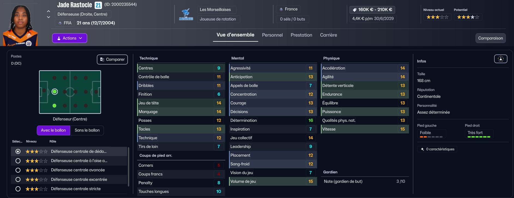Screen dimensions: 514x198
Task: Click the FRA nationality flag icon
Action: pos(60,23)
